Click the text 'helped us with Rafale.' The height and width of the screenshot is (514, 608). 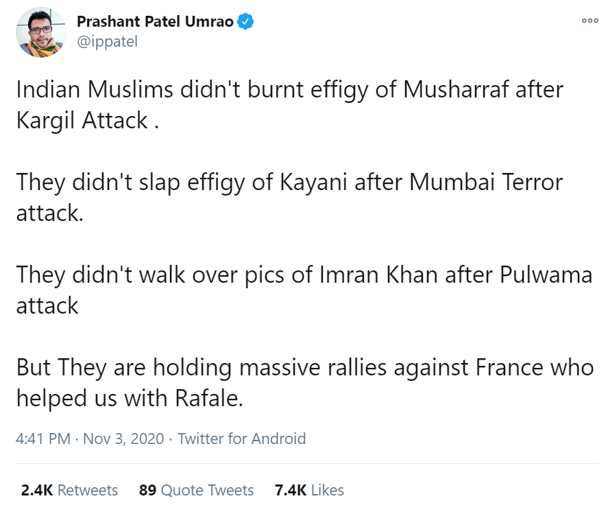click(130, 398)
